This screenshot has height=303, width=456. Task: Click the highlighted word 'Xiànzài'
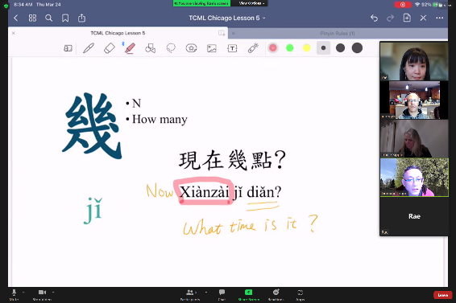(205, 192)
